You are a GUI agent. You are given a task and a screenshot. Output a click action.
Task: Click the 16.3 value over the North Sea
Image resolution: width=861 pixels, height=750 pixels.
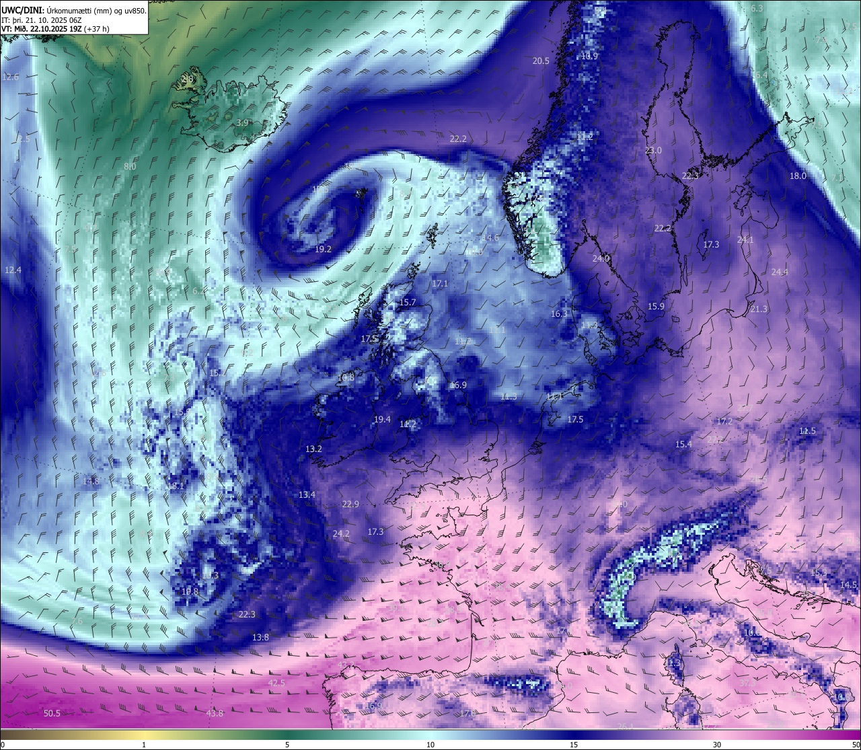tap(559, 314)
